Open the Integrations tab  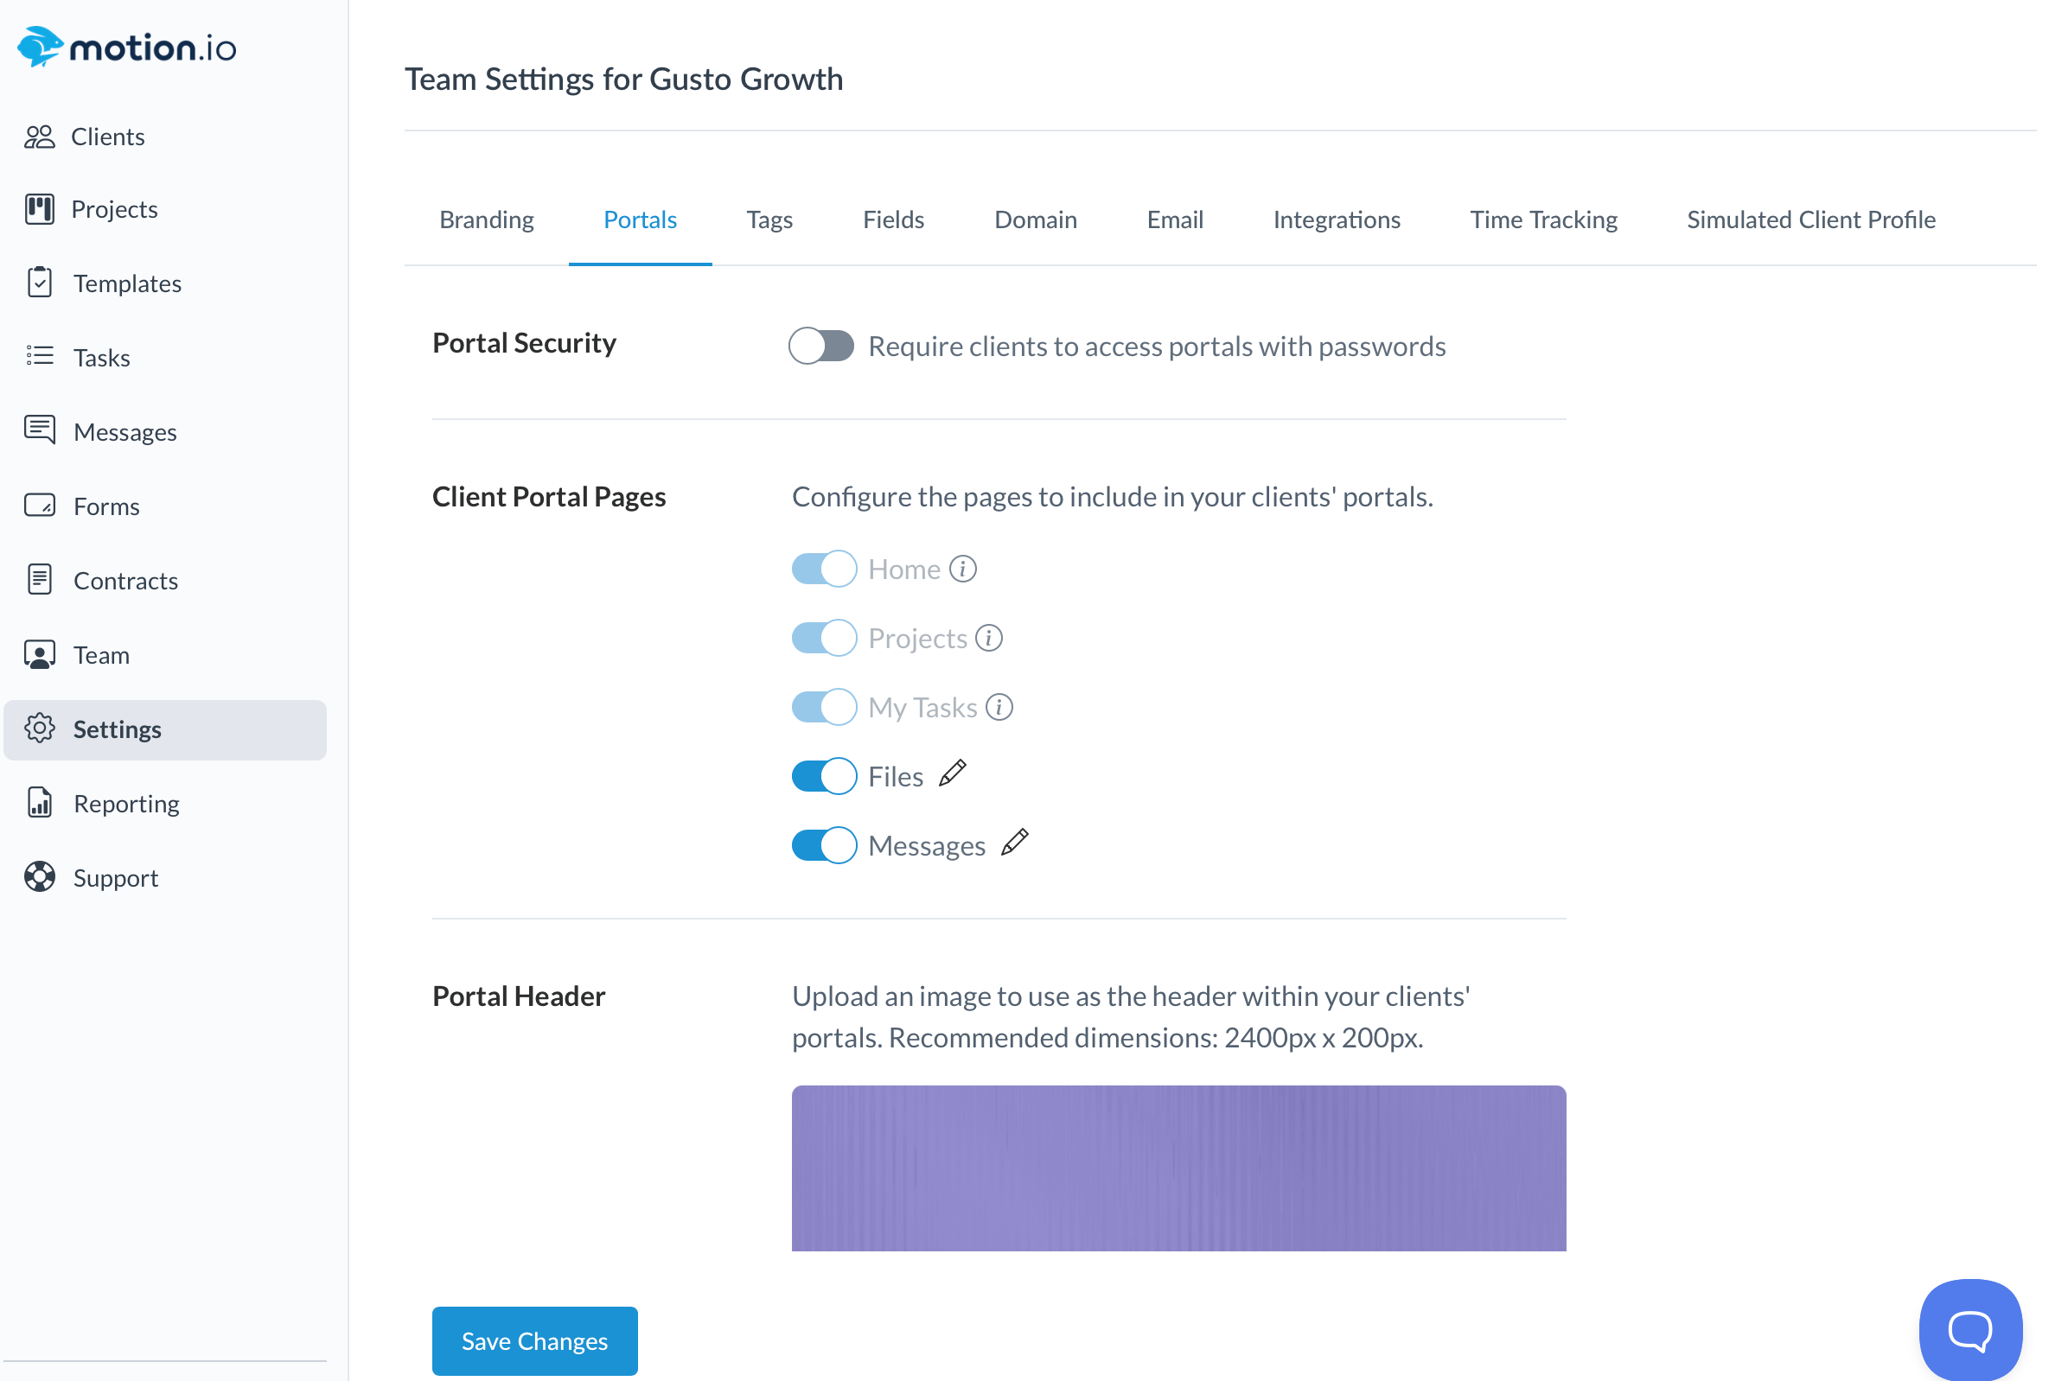click(1336, 220)
